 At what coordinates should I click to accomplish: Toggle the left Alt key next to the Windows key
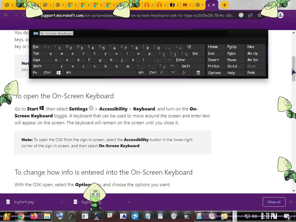[x=69, y=73]
